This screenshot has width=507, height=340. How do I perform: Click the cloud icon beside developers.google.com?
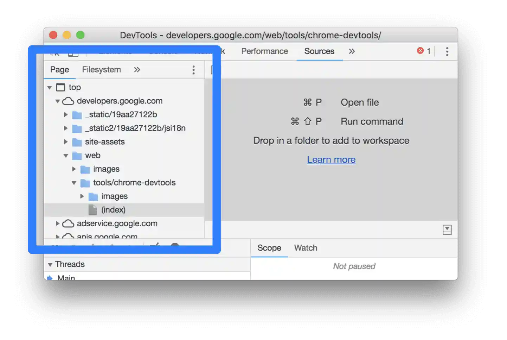[68, 101]
